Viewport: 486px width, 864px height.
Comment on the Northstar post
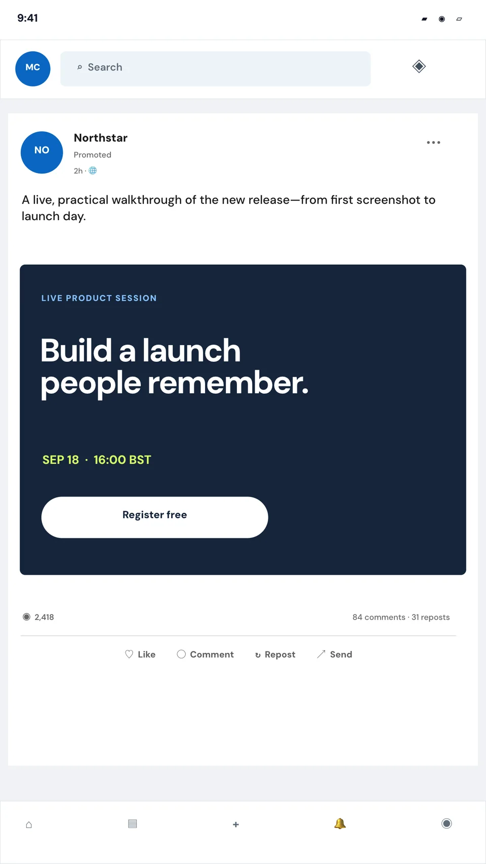coord(205,654)
